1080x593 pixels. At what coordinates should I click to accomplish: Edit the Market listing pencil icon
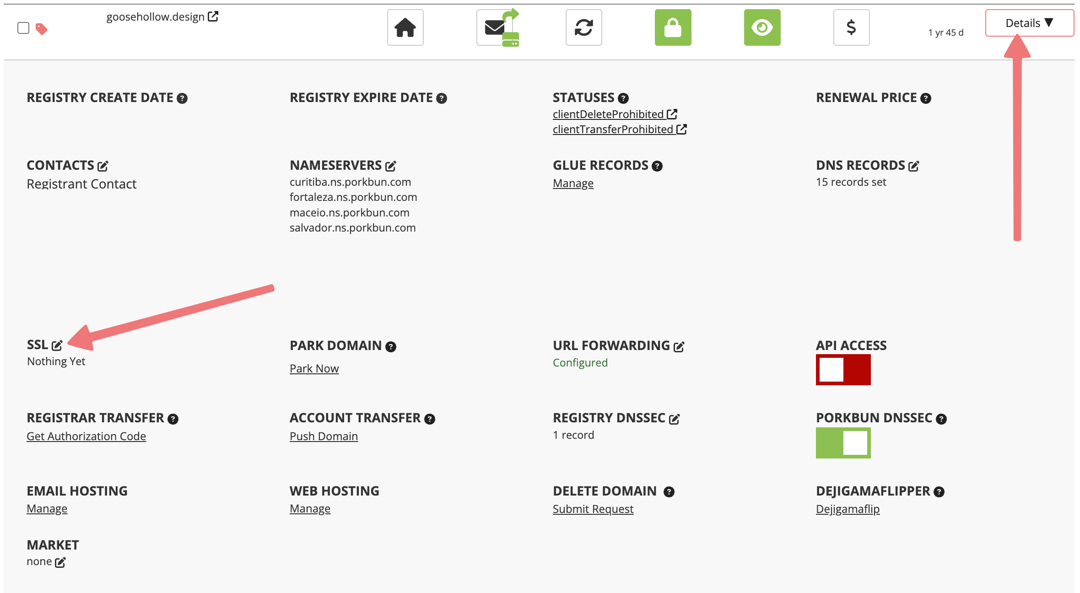point(61,561)
